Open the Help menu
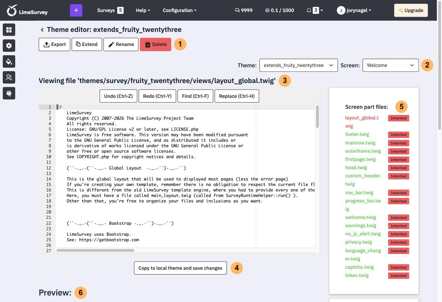The width and height of the screenshot is (442, 302). pos(143,10)
